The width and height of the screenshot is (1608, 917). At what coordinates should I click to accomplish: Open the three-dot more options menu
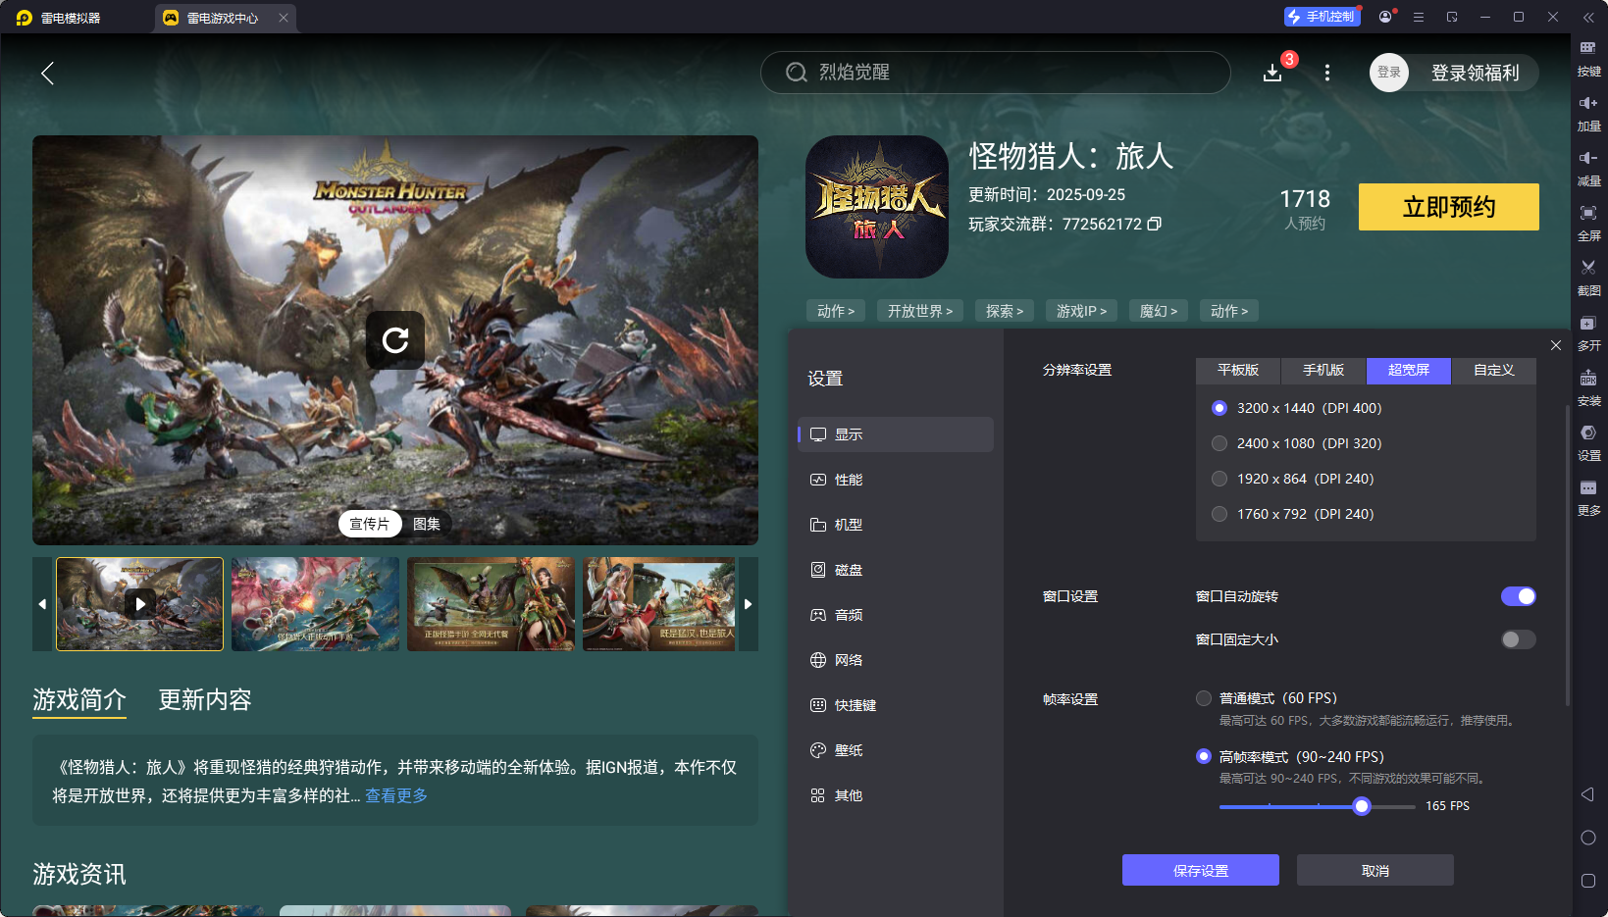[1327, 73]
